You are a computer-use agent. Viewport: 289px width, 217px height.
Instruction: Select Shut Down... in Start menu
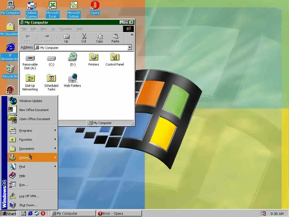[33, 205]
